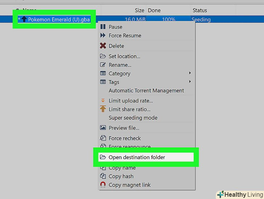Image resolution: width=264 pixels, height=199 pixels.
Task: Click the picture icon beside Preview file
Action: pyautogui.click(x=103, y=128)
